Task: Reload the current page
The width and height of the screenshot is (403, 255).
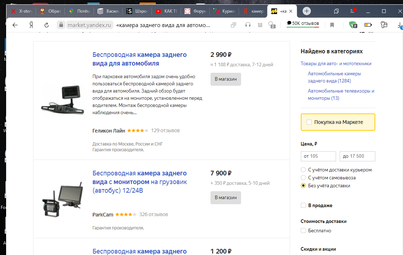Action: 46,25
